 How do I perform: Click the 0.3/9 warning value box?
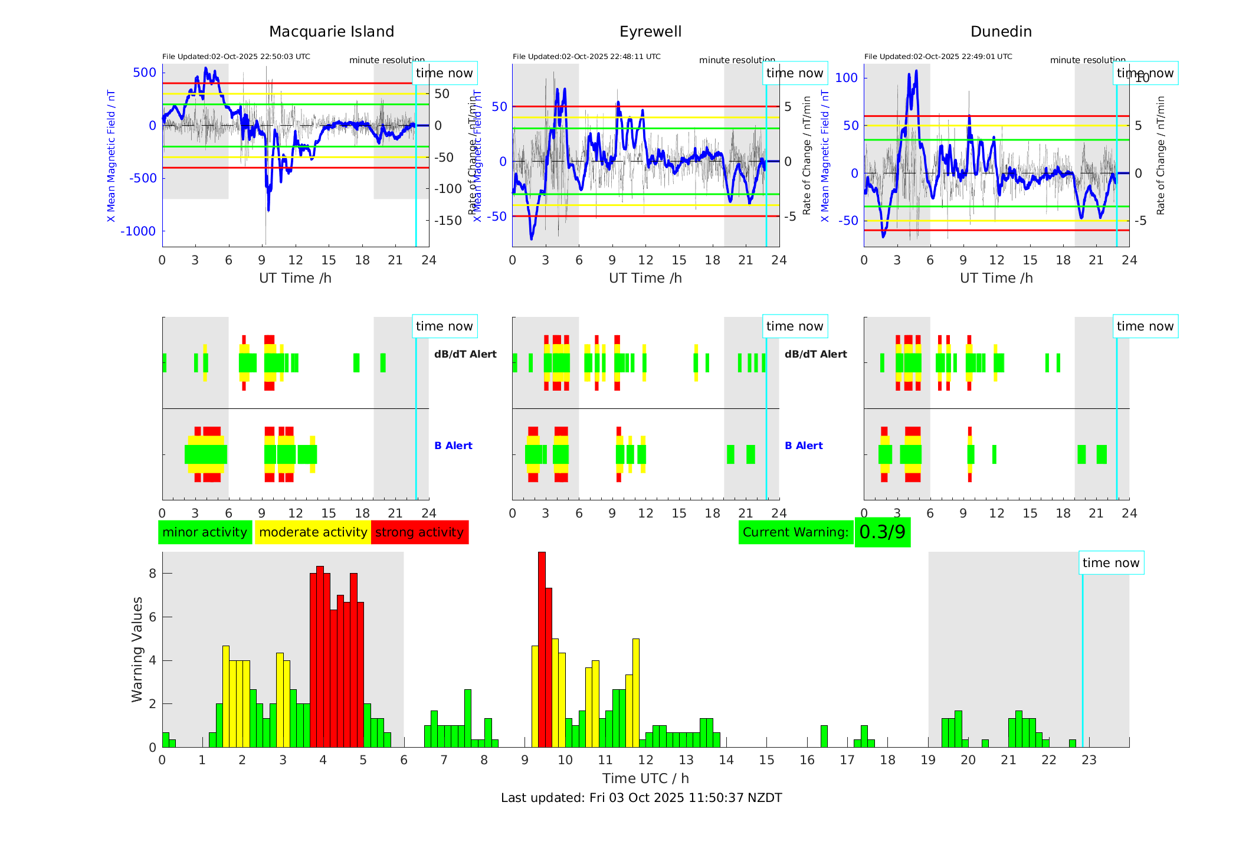point(882,532)
